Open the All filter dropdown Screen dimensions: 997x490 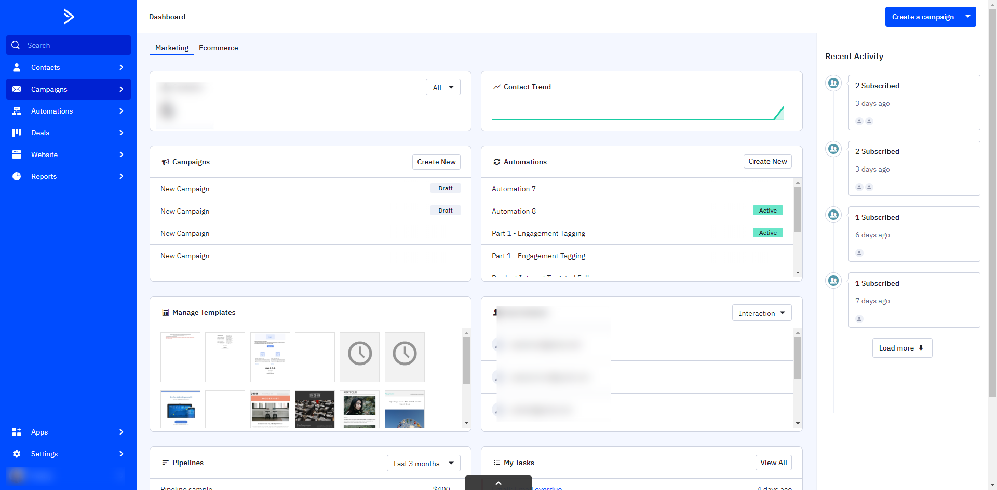pos(443,88)
